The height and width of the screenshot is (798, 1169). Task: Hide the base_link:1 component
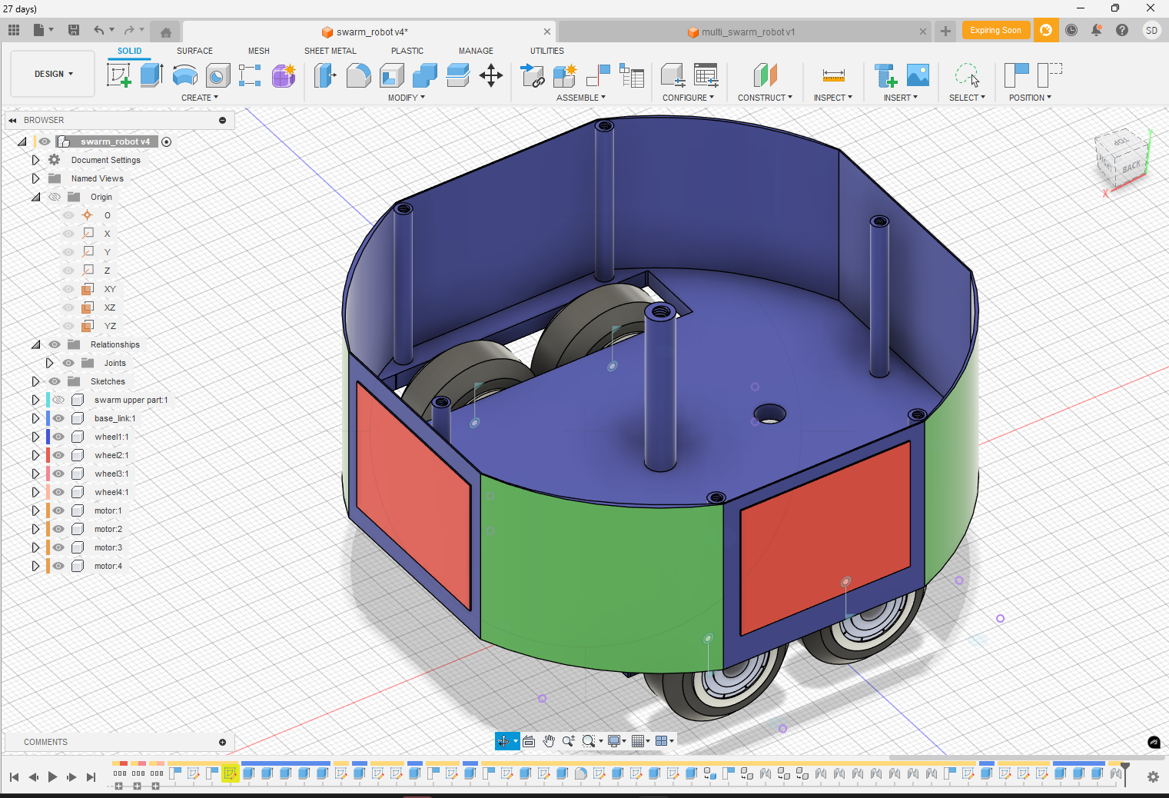tap(58, 418)
